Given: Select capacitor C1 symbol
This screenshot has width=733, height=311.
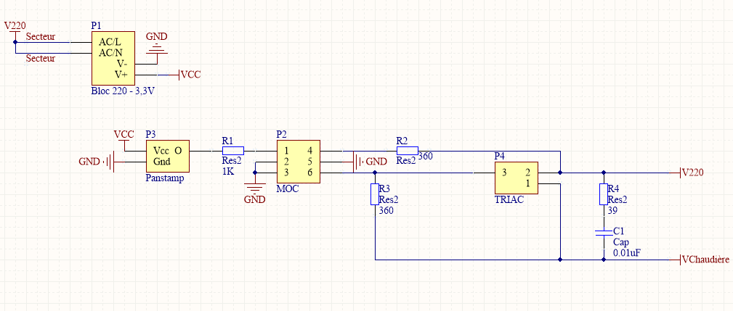Looking at the screenshot, I should (x=603, y=233).
